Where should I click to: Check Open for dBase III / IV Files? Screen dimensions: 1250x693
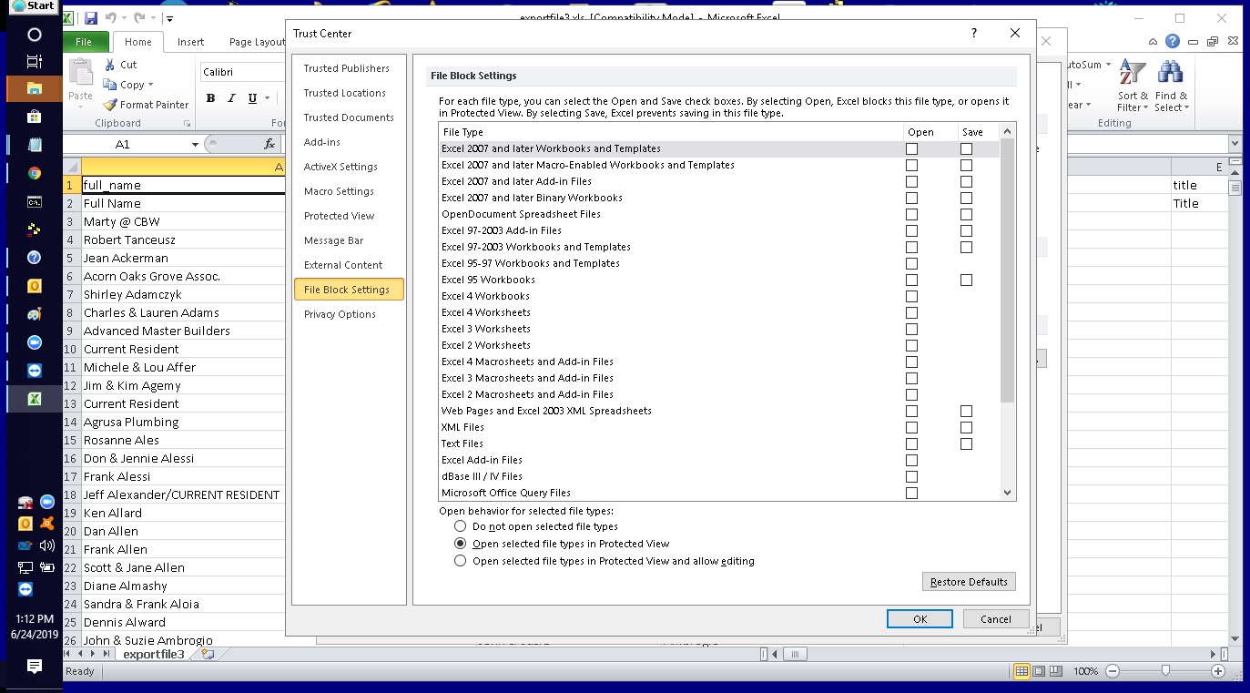tap(911, 476)
